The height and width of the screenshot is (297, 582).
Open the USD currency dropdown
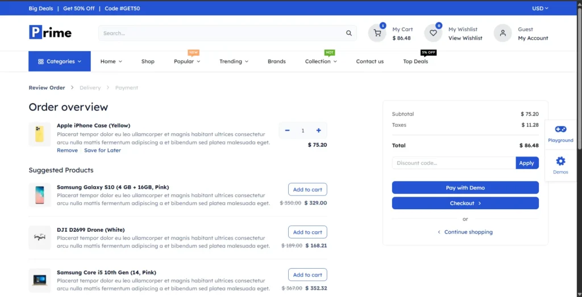pyautogui.click(x=539, y=8)
